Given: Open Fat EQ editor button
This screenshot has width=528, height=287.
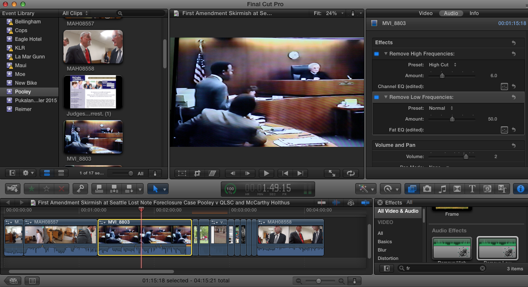Looking at the screenshot, I should [504, 130].
